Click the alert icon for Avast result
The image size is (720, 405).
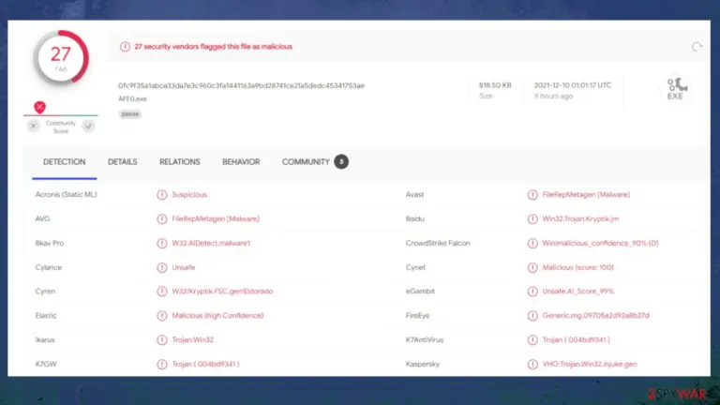point(532,195)
